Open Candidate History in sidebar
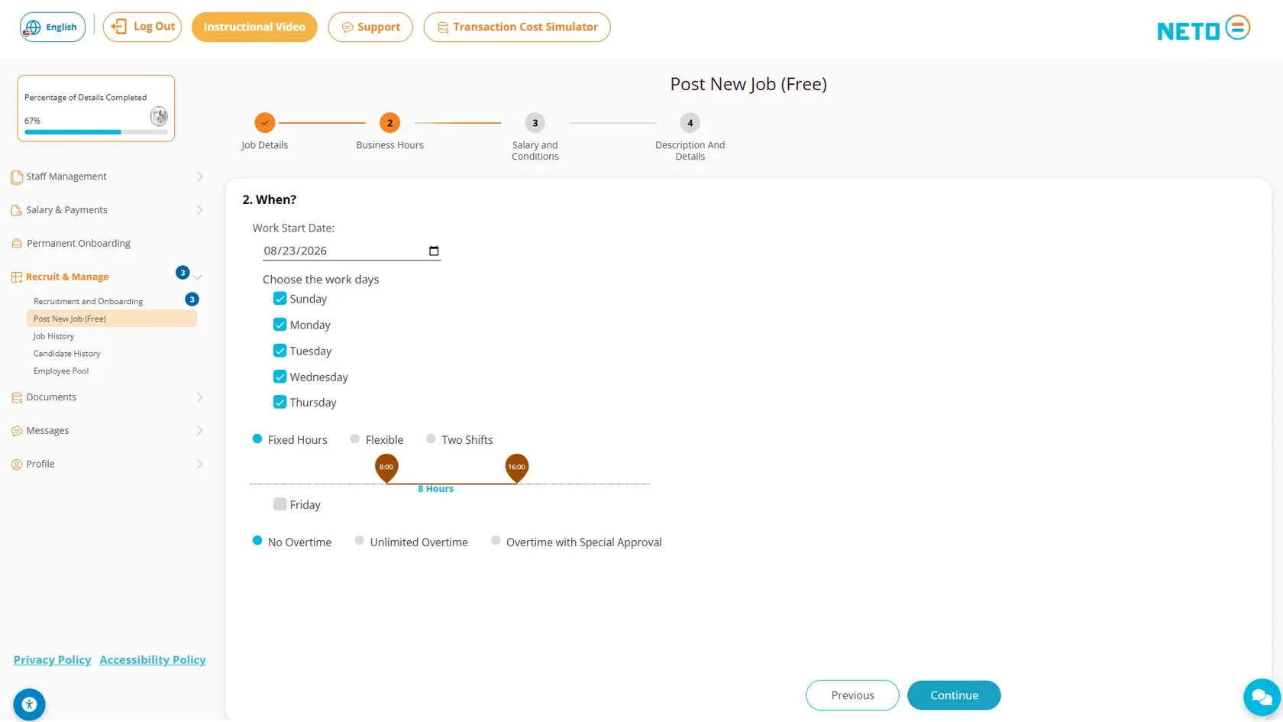 [x=67, y=354]
